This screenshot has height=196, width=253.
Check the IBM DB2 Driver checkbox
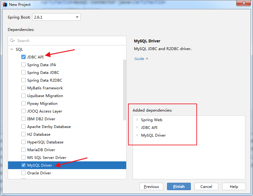pyautogui.click(x=24, y=119)
